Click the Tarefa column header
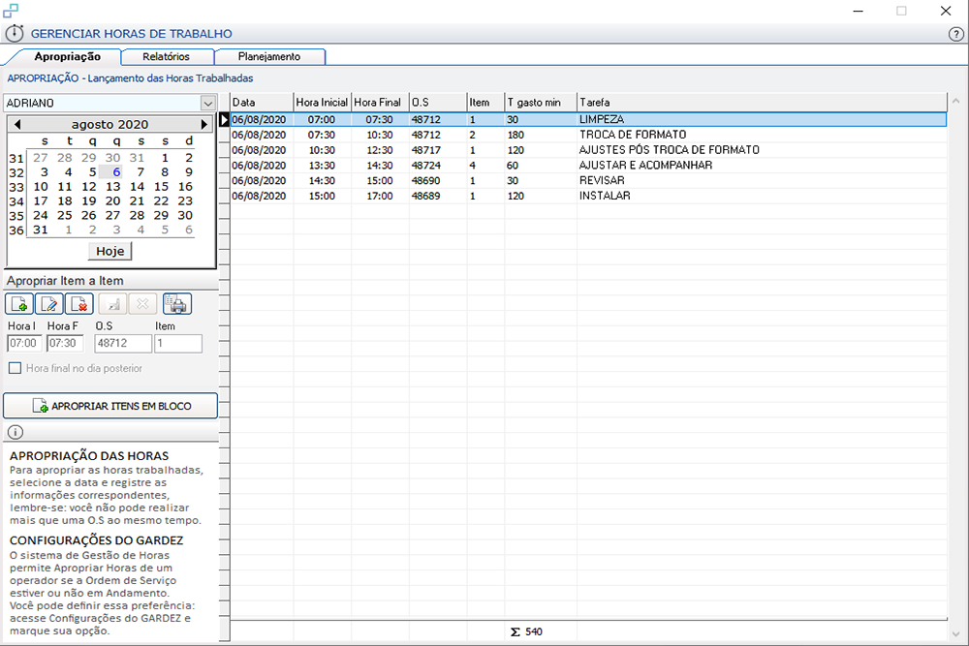 point(762,103)
